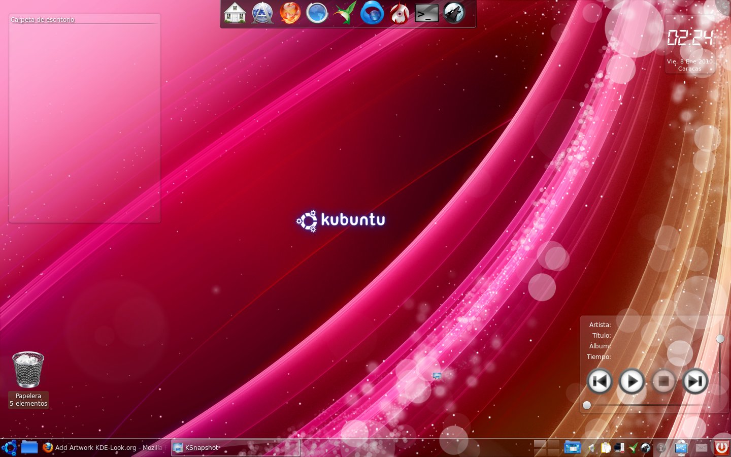Click the date 'Vie, 8 Ene 2010' text
This screenshot has width=731, height=457.
pos(690,61)
